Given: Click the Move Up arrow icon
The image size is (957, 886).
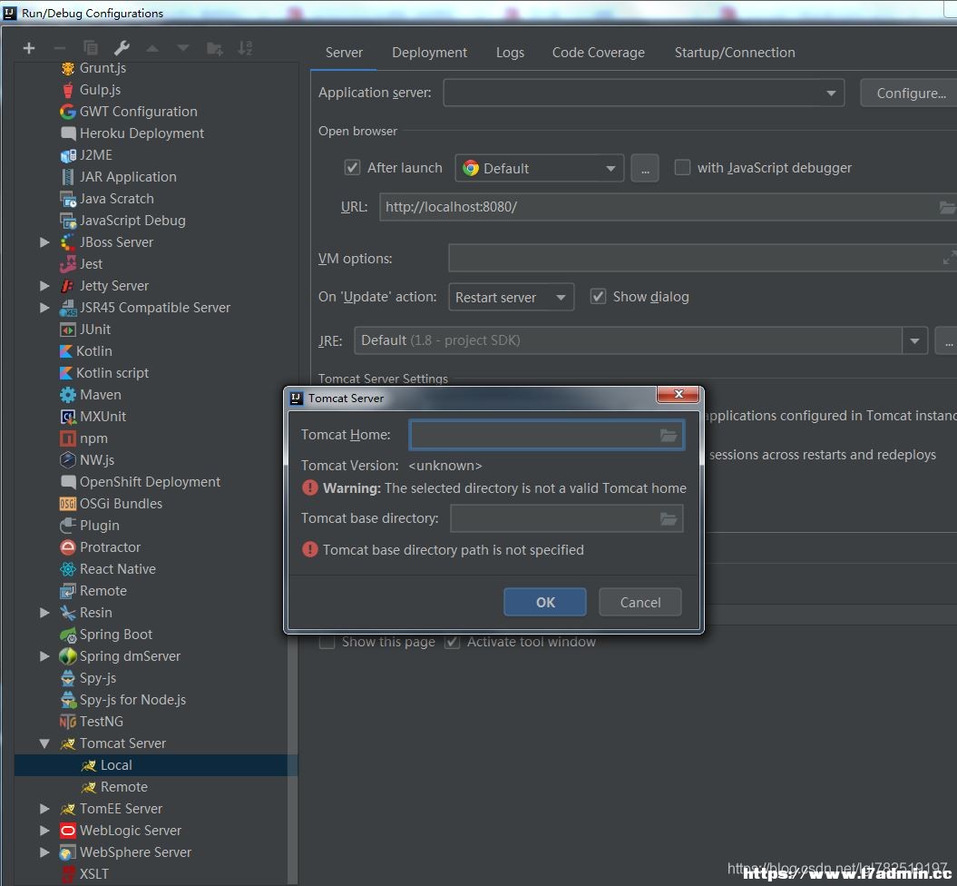Looking at the screenshot, I should point(152,48).
